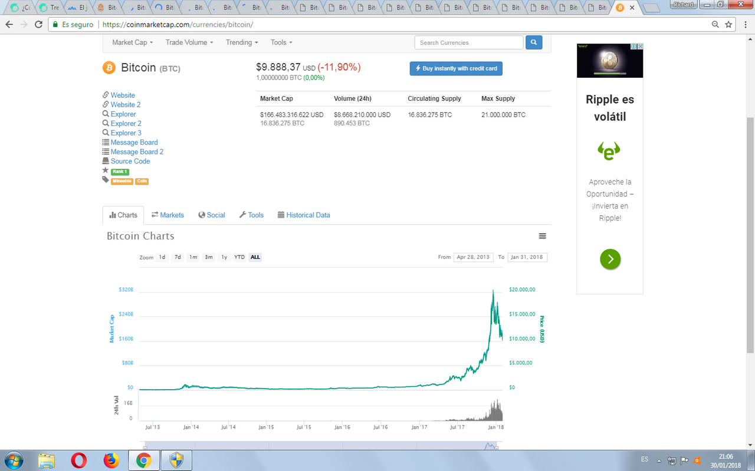Open the shield icon in taskbar
This screenshot has width=755, height=471.
[176, 460]
